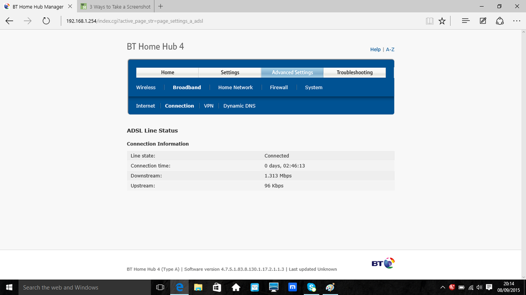
Task: Click the Search the web and Windows box
Action: point(85,287)
